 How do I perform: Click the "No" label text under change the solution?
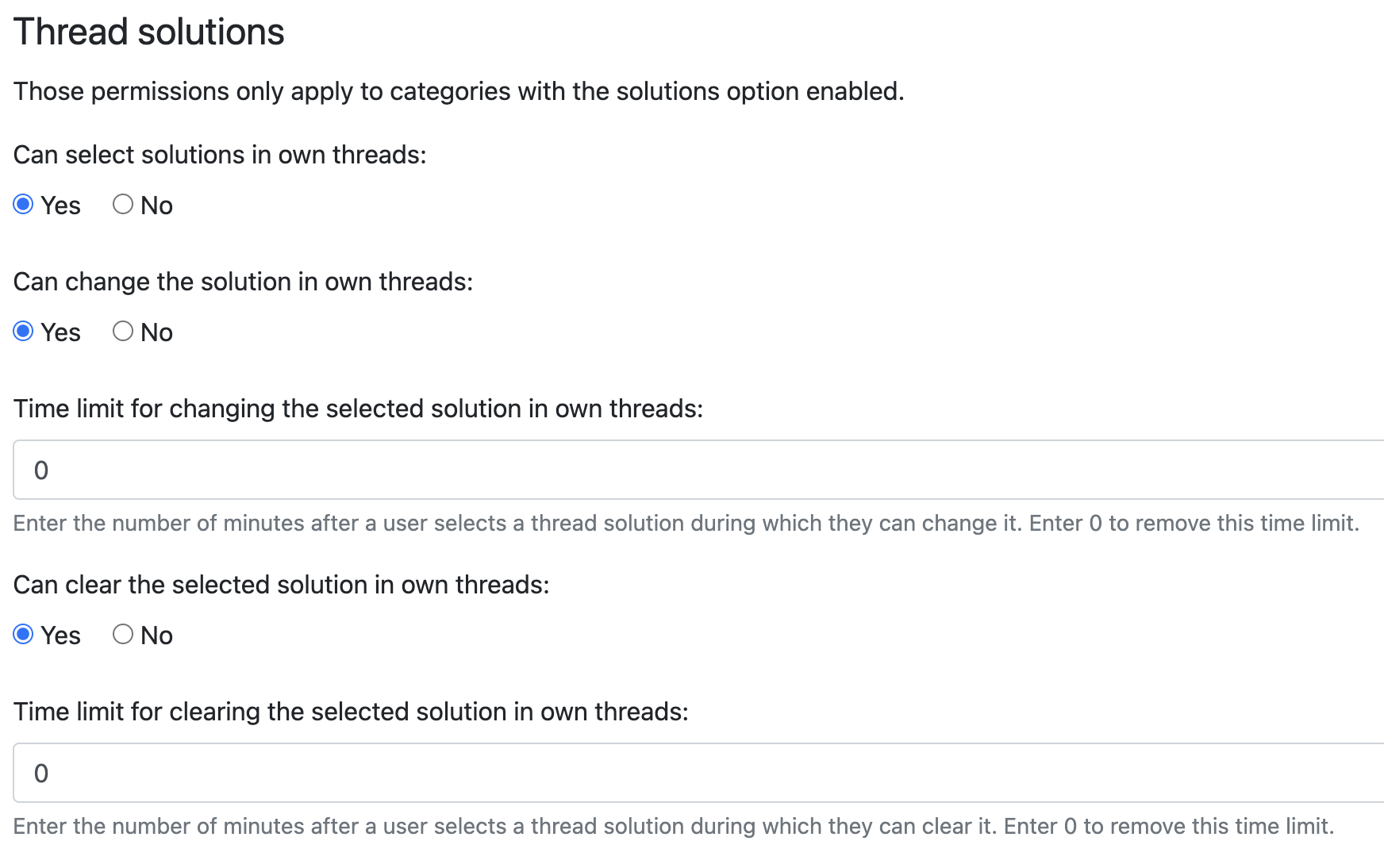156,333
